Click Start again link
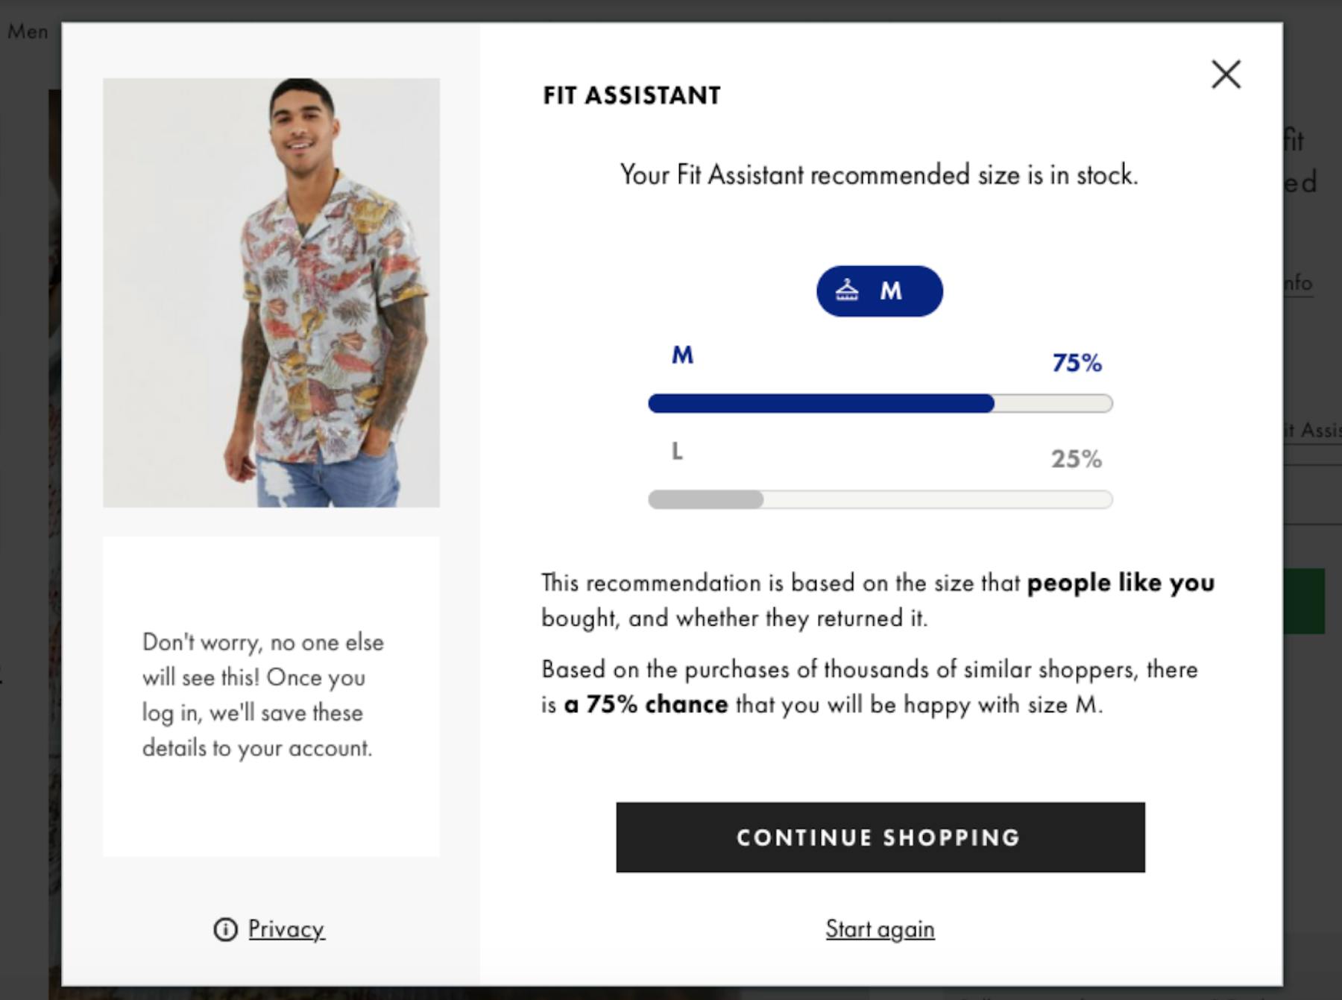1342x1000 pixels. tap(880, 929)
